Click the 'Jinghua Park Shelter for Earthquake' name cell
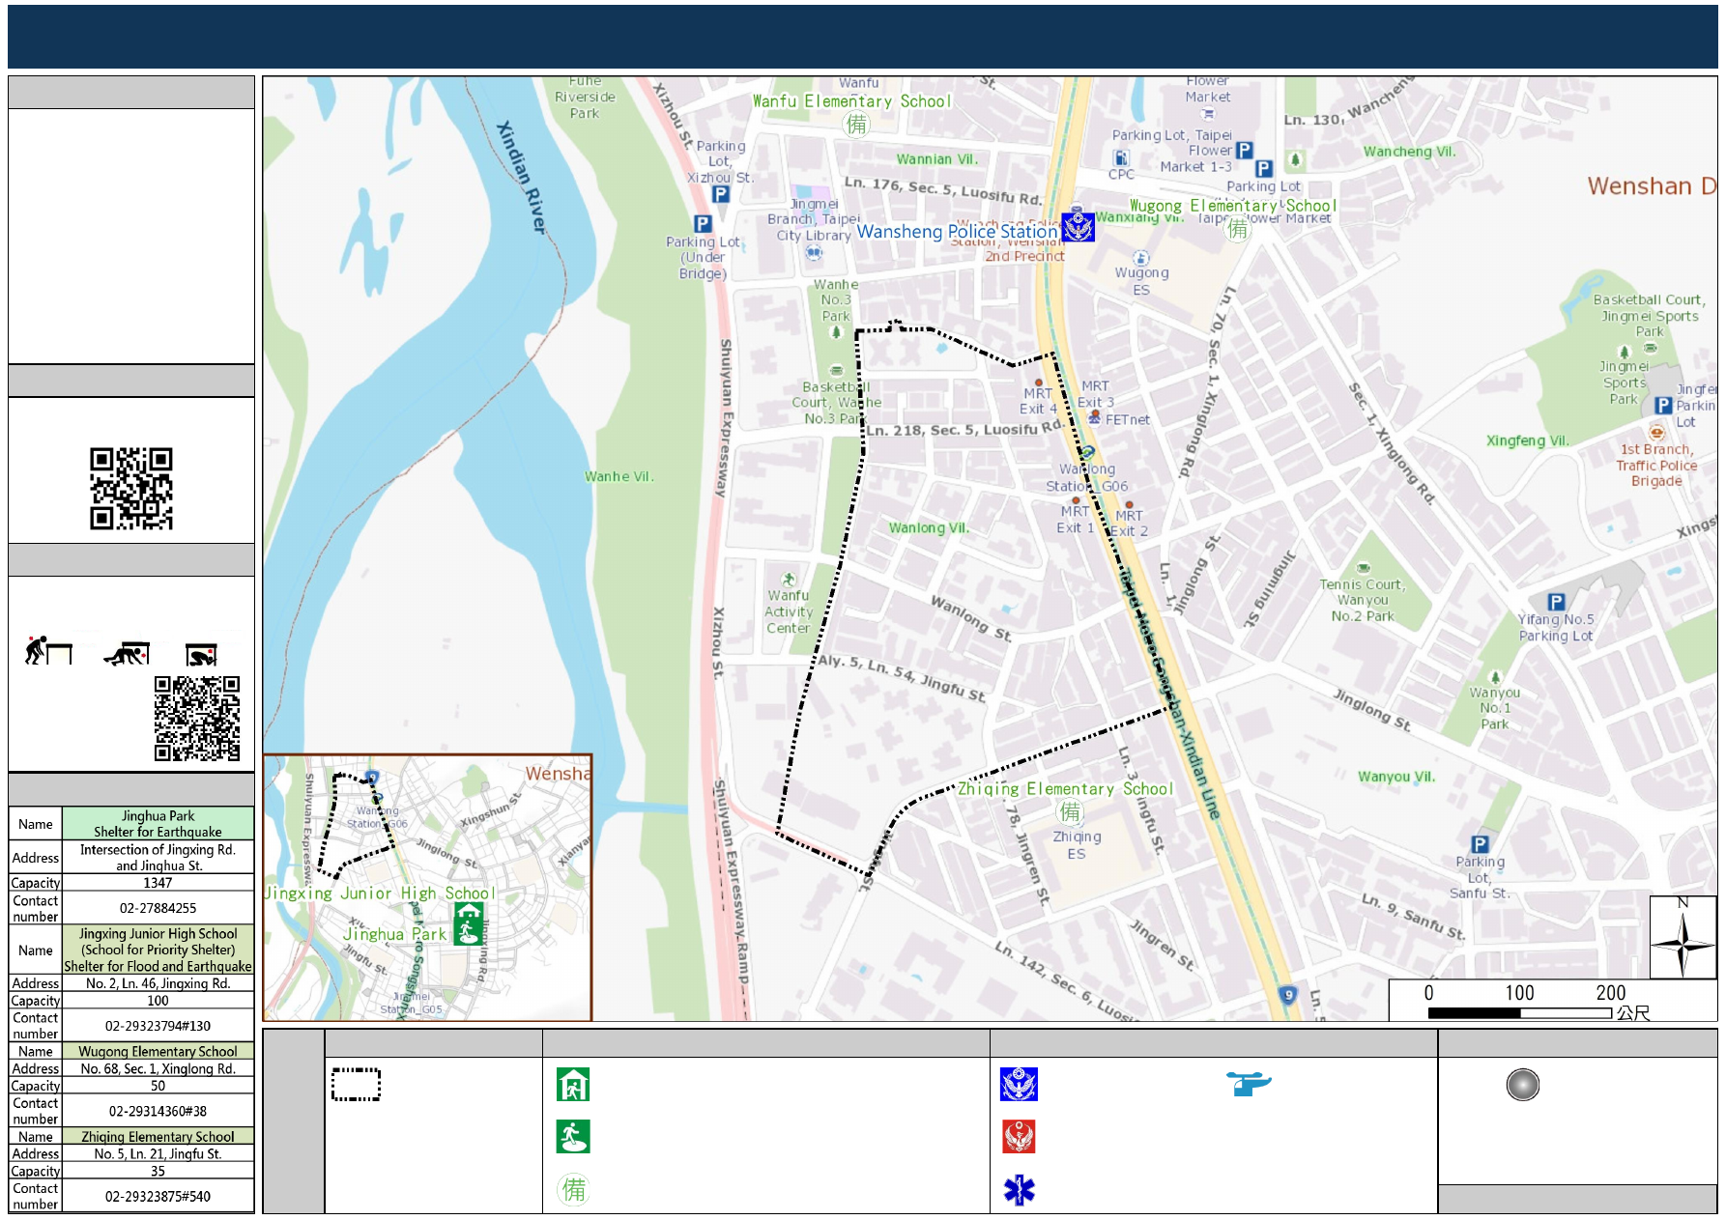Viewport: 1726px width, 1220px height. (x=158, y=823)
